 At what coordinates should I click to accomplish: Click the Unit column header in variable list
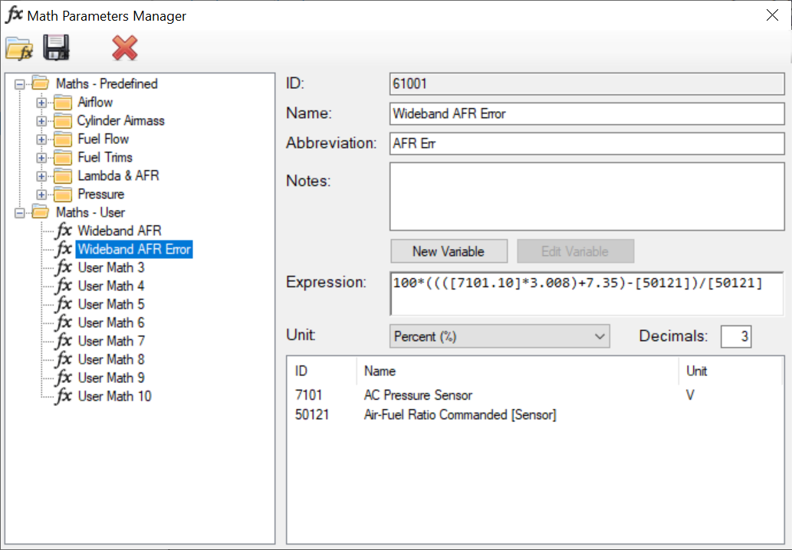(731, 371)
